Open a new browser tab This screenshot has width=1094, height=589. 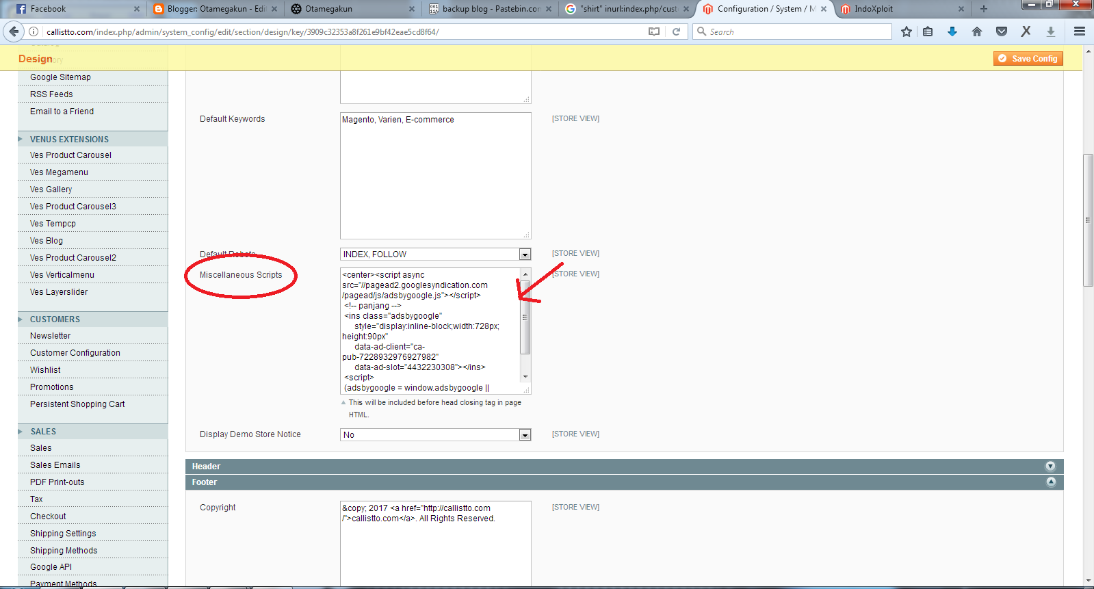click(984, 9)
